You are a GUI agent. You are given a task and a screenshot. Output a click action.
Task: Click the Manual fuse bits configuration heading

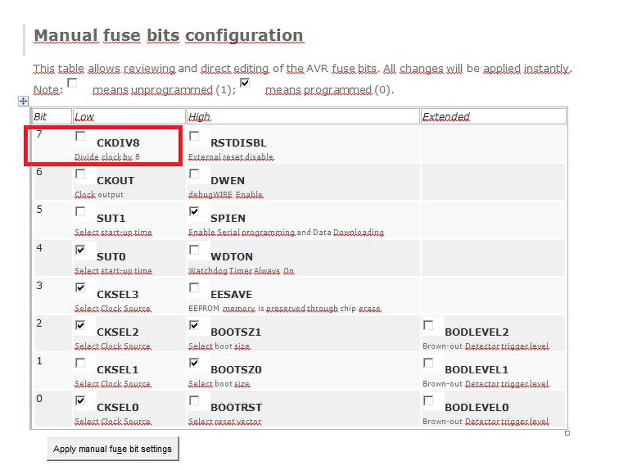[168, 36]
